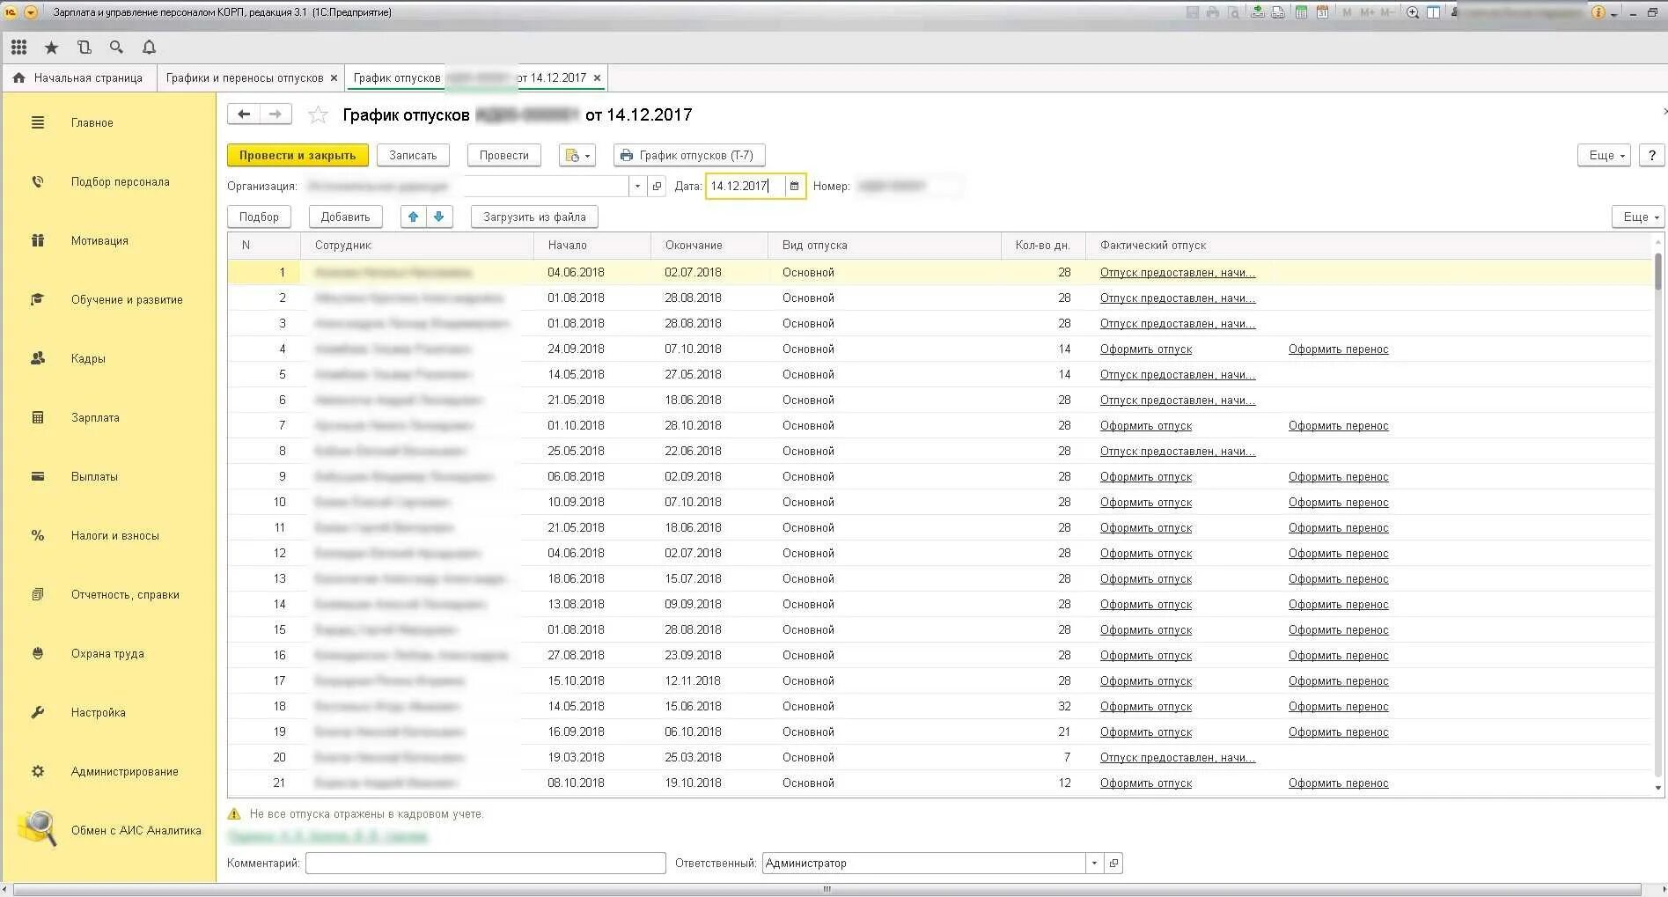Image resolution: width=1668 pixels, height=897 pixels.
Task: Sort by Вид отпуска column header
Action: 885,246
